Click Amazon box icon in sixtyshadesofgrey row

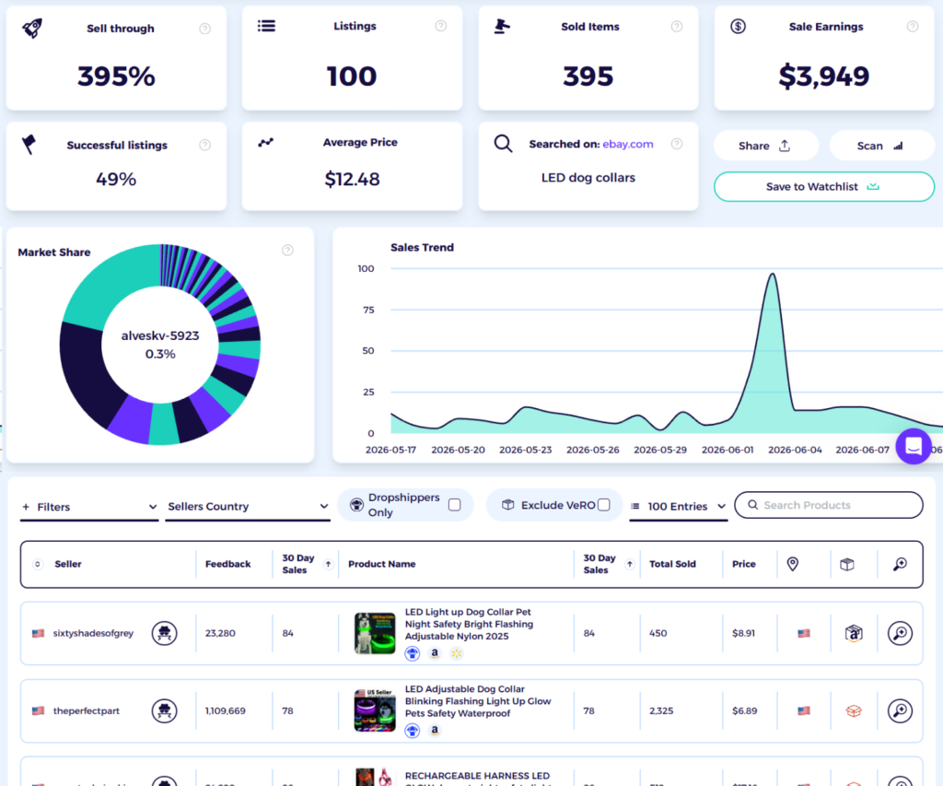coord(854,633)
